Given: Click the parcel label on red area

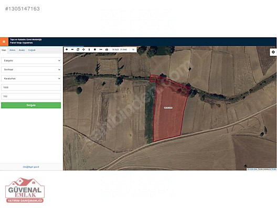Looking at the screenshot, I should coord(168,108).
